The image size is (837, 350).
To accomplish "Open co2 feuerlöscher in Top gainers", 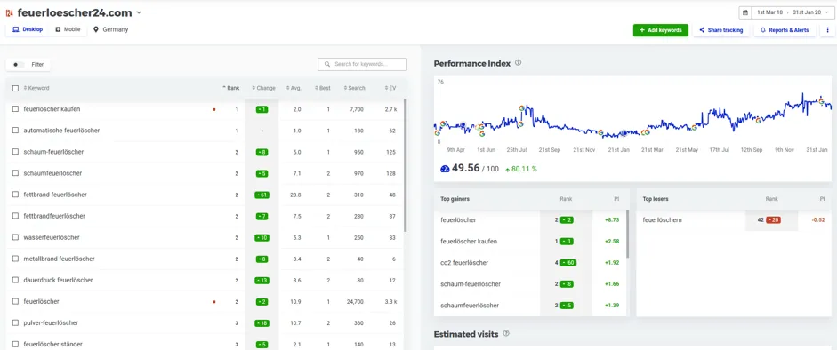I will 464,263.
